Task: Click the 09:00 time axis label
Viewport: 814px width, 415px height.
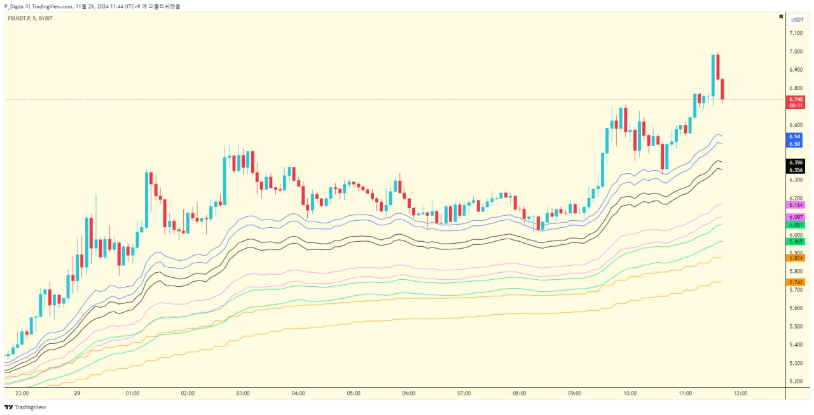Action: tap(575, 393)
